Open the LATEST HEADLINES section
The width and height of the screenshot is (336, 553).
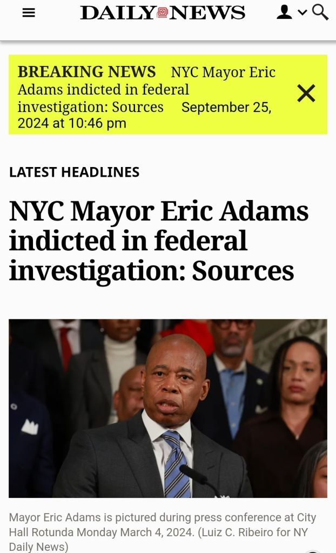click(74, 172)
